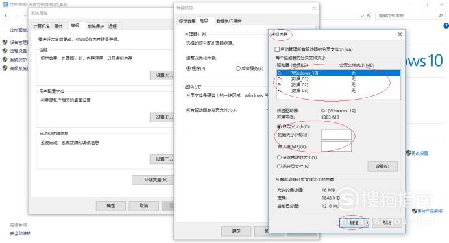Open recent locations dropdown beside forward arrow
449x243 pixels.
coord(25,16)
